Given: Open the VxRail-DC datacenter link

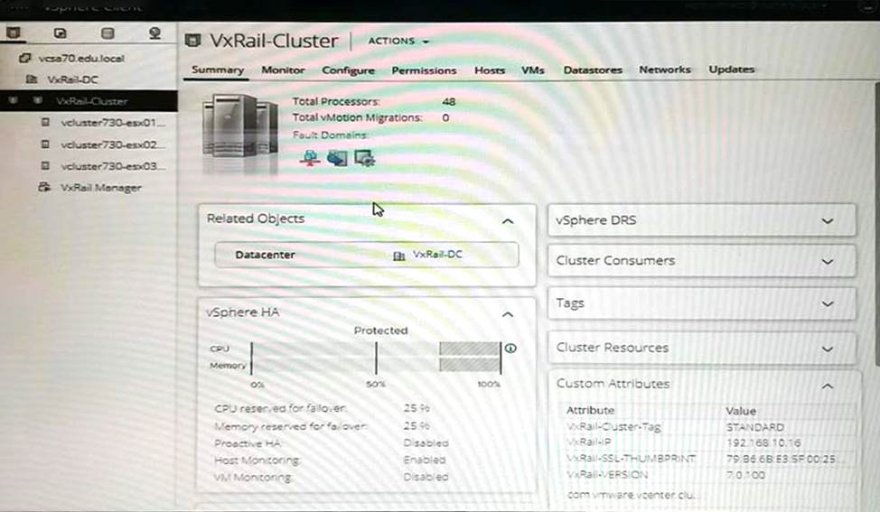Looking at the screenshot, I should coord(436,255).
